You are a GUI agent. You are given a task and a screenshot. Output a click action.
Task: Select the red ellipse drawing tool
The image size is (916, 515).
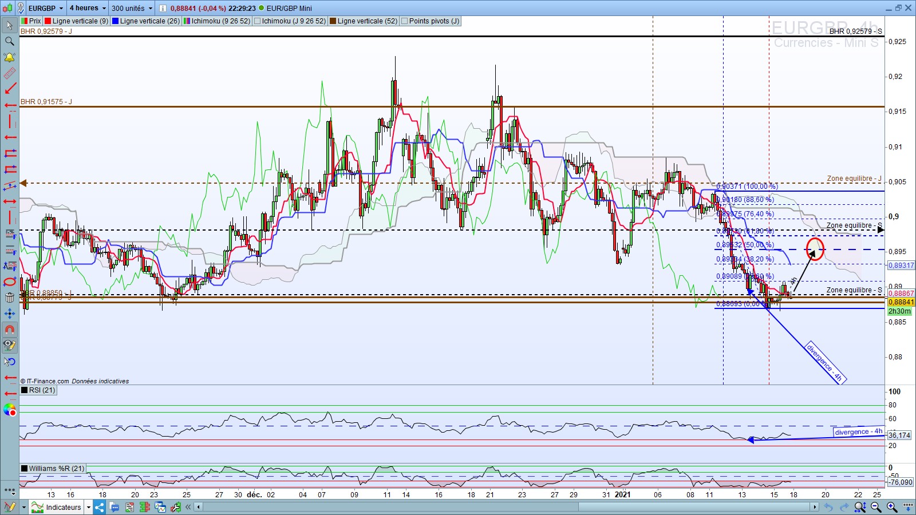click(x=10, y=282)
